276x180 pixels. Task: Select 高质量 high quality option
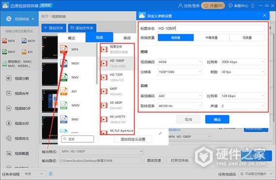(x=176, y=38)
